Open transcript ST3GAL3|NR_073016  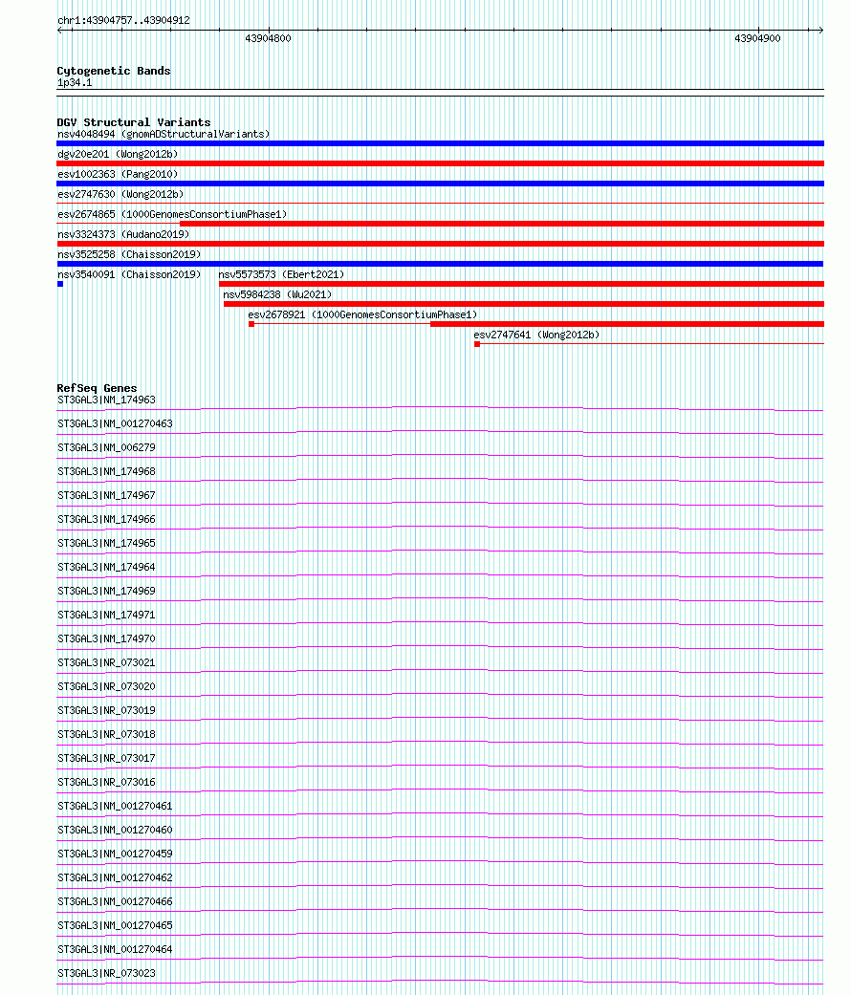[106, 783]
